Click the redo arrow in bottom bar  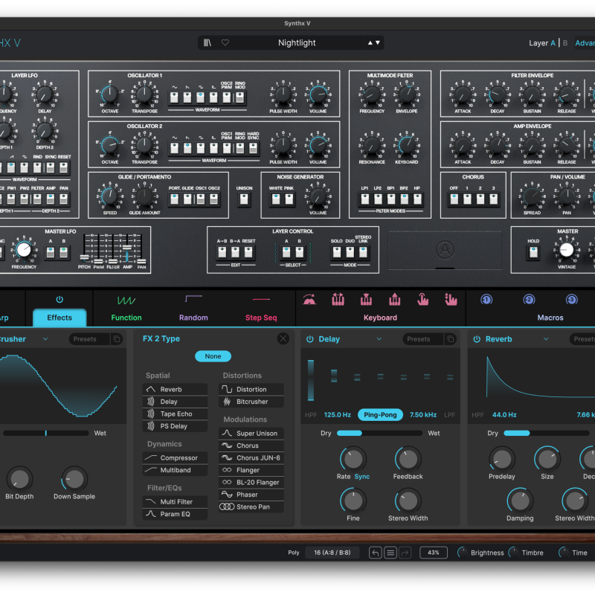[x=405, y=553]
